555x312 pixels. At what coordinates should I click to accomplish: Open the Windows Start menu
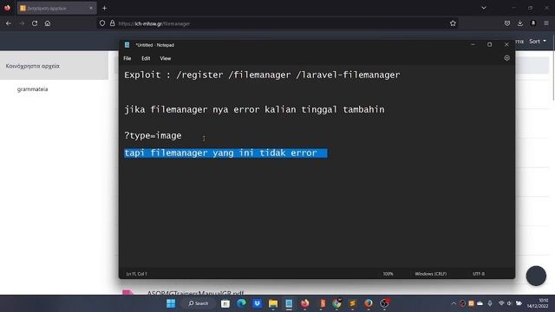click(171, 303)
